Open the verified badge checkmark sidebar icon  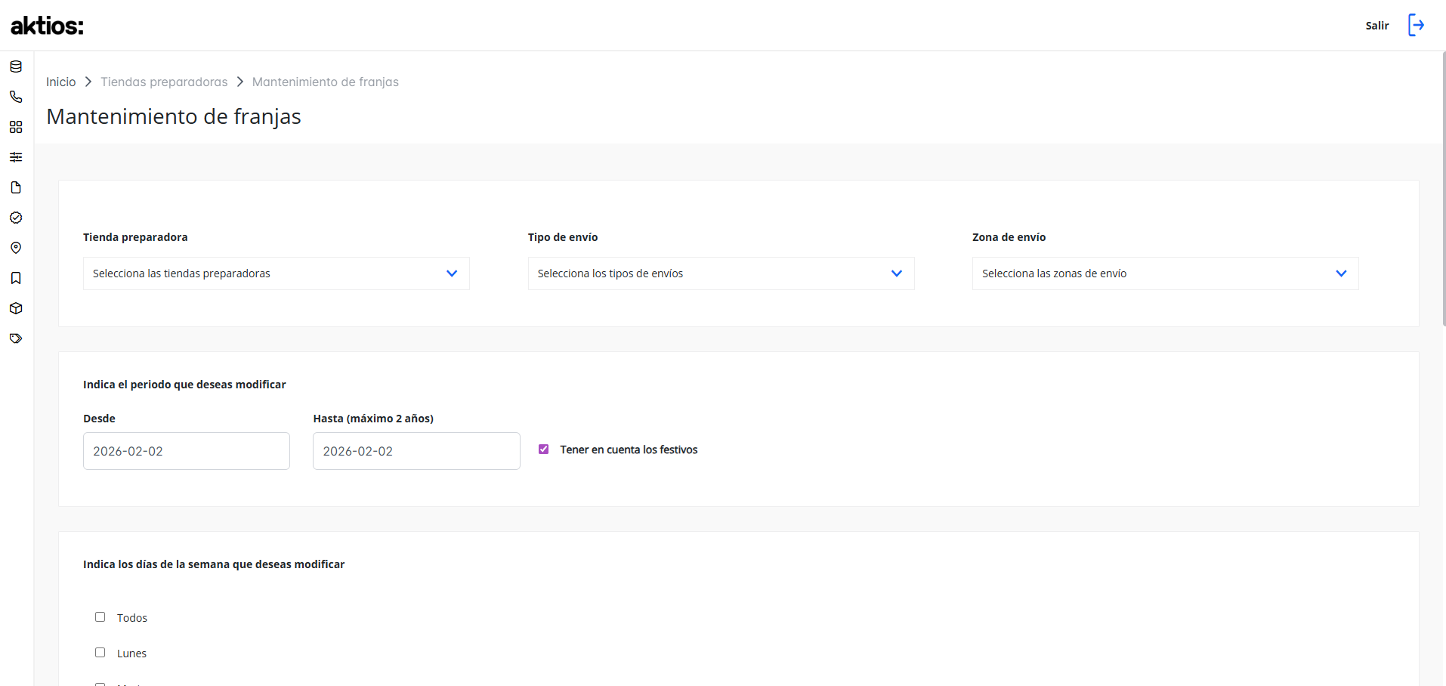(16, 218)
